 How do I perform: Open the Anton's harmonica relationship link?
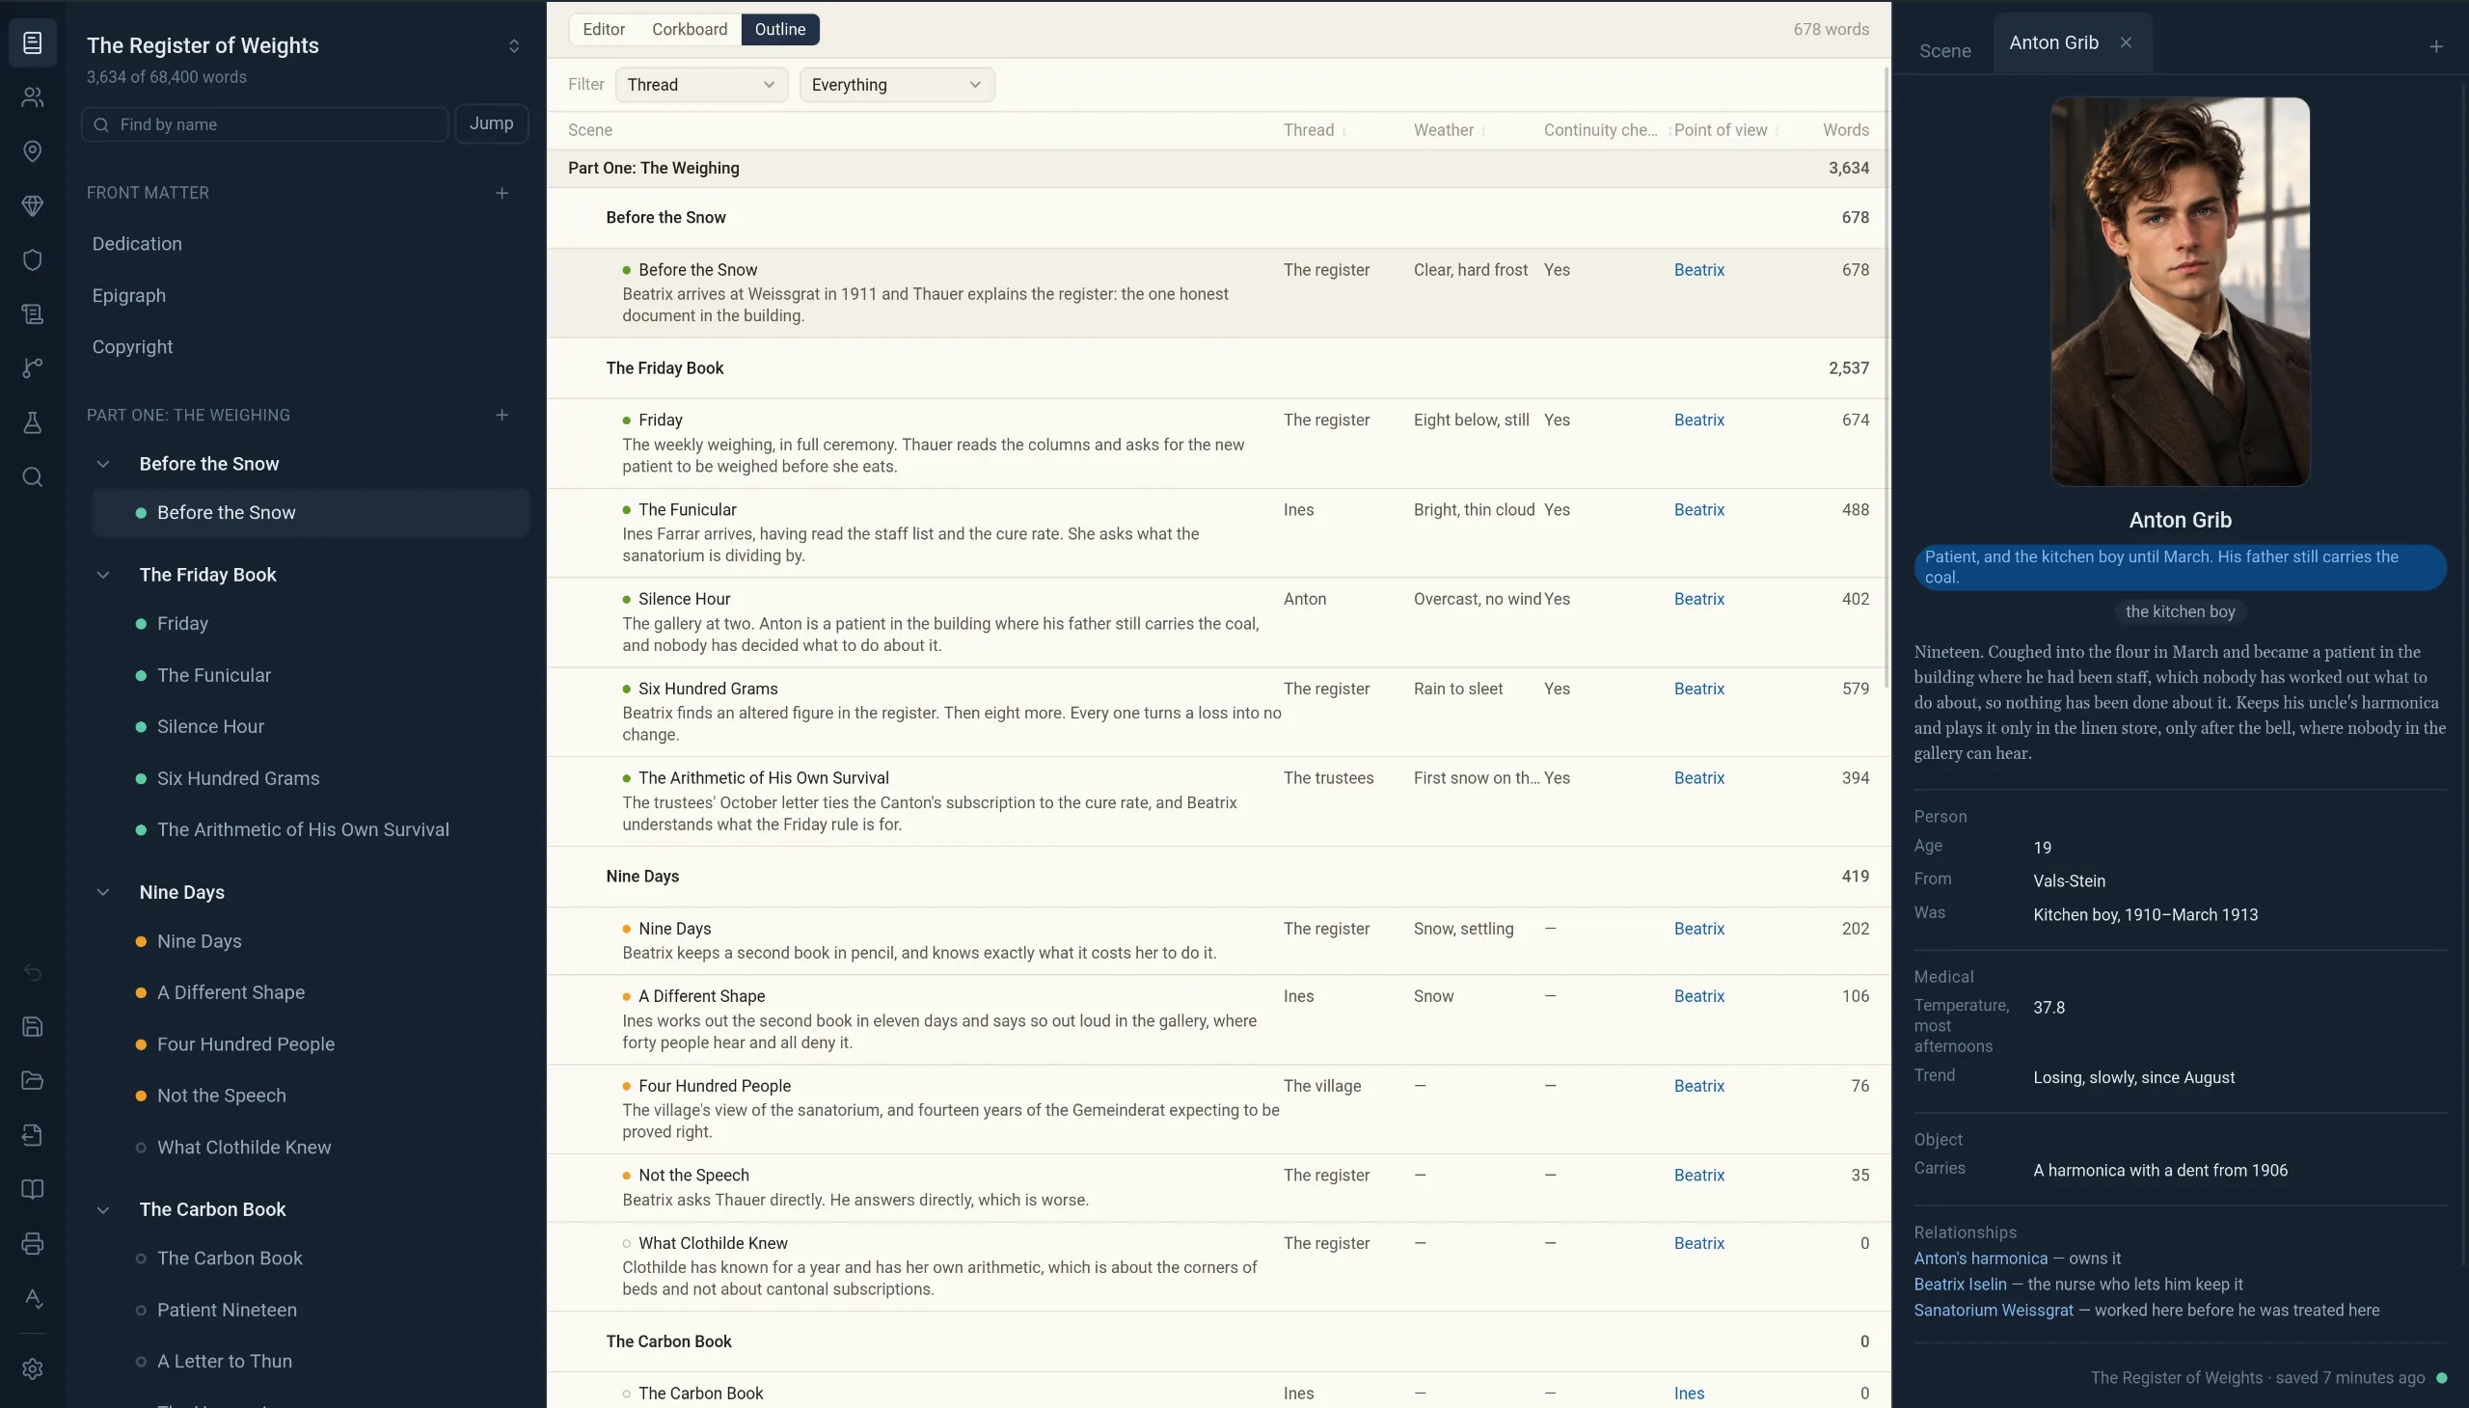click(1981, 1259)
